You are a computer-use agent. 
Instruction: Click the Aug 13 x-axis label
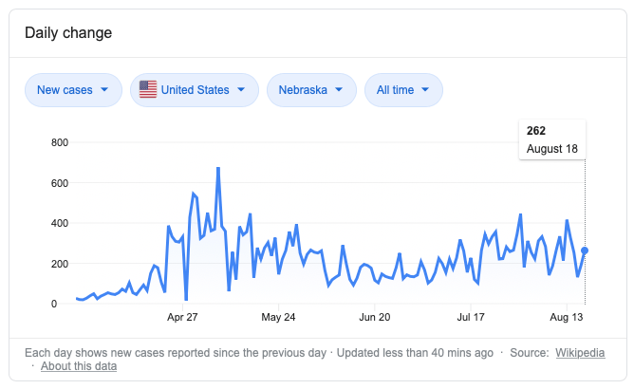[567, 317]
